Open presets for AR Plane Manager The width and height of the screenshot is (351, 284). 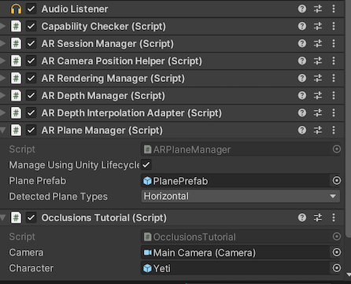coord(318,130)
